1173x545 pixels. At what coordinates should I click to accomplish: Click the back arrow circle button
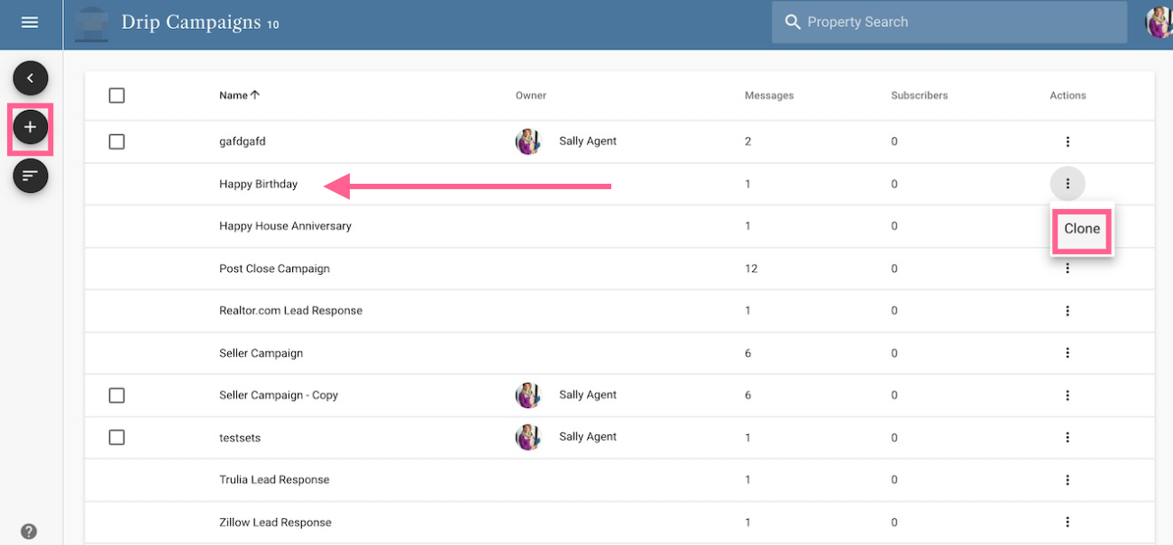click(x=30, y=78)
